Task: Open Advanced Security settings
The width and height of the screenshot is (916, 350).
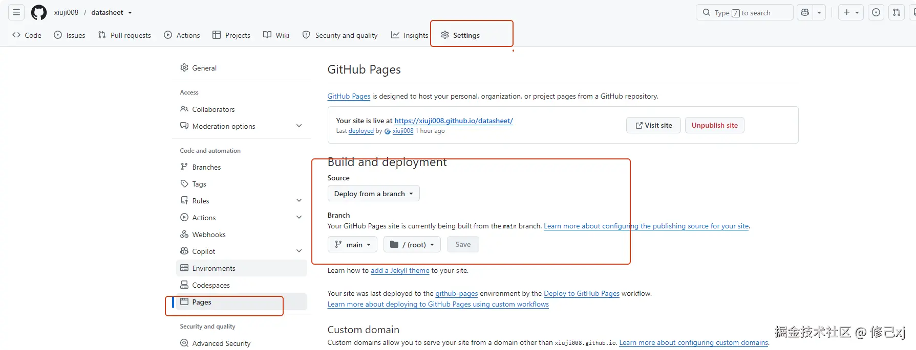Action: [242, 343]
